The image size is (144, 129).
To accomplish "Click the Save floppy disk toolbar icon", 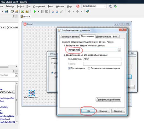I will tap(6, 11).
